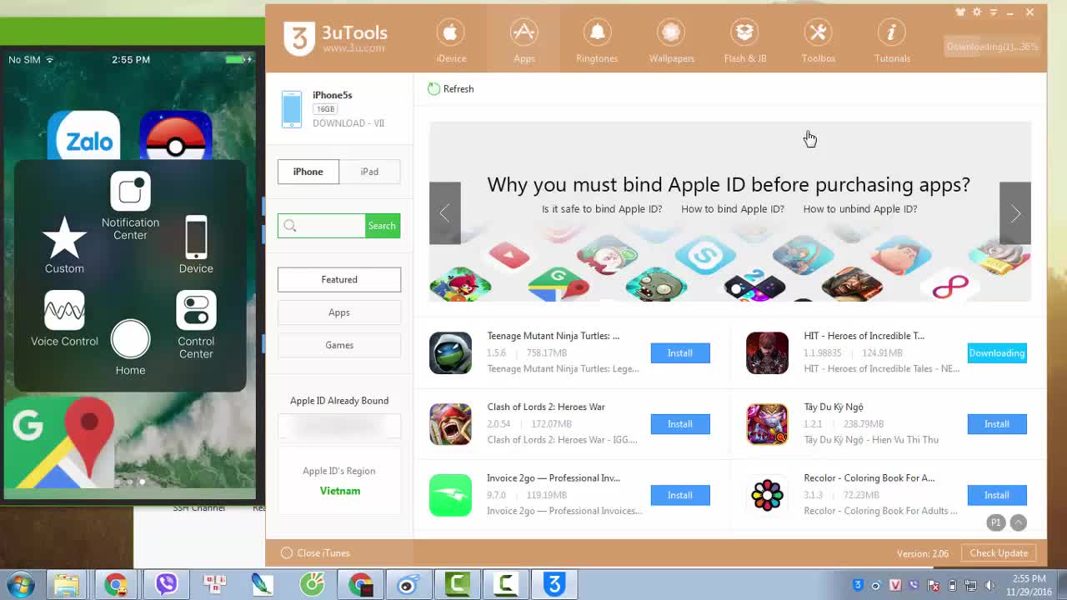Show the Downloading(1) progress indicator
Image resolution: width=1067 pixels, height=600 pixels.
click(x=992, y=47)
